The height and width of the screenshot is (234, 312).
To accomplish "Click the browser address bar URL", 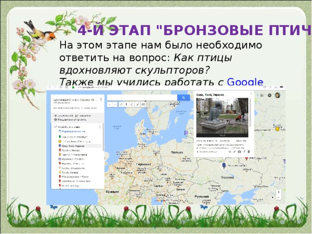I will (x=93, y=87).
